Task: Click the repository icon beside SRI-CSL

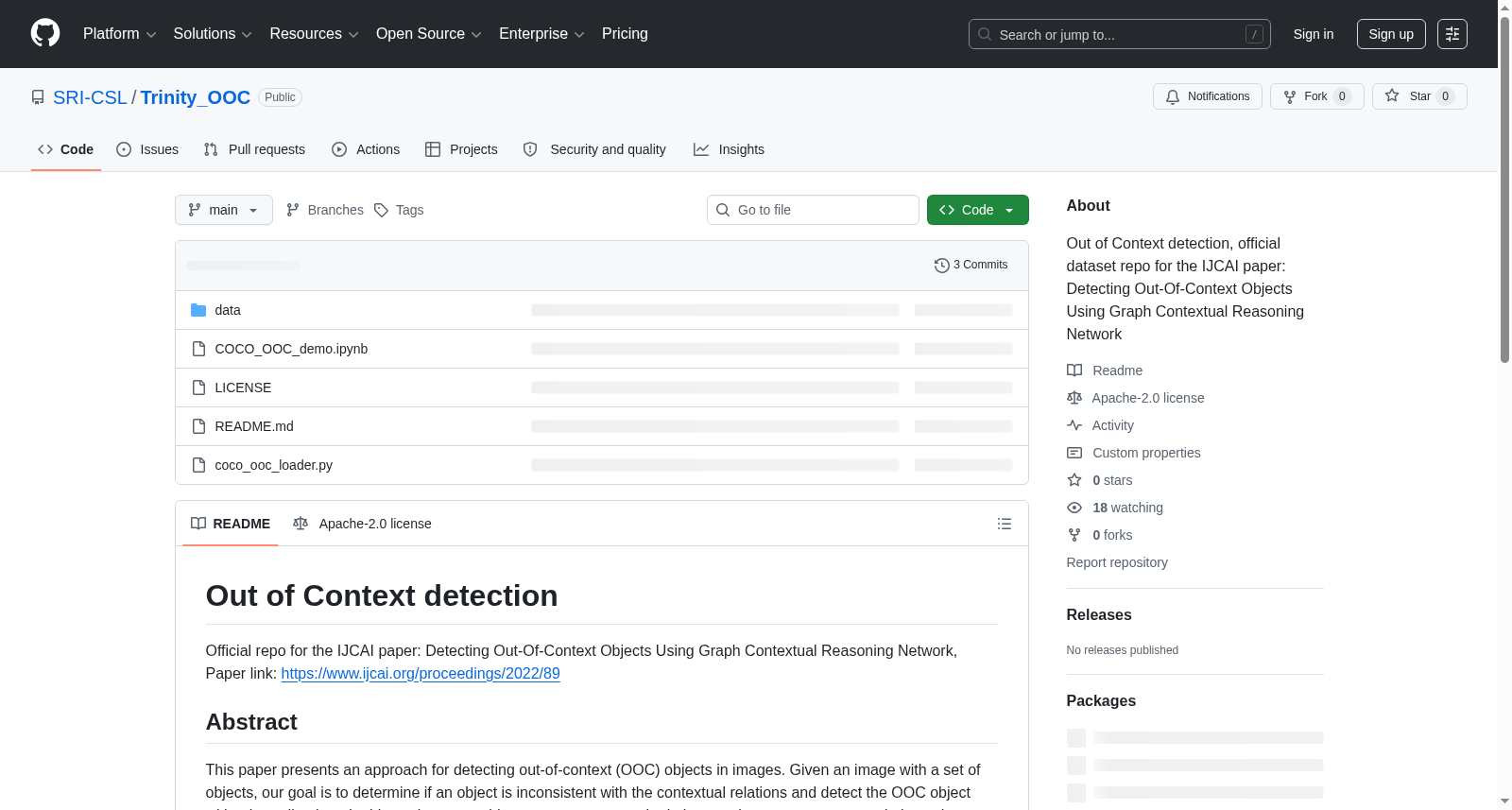Action: [38, 97]
